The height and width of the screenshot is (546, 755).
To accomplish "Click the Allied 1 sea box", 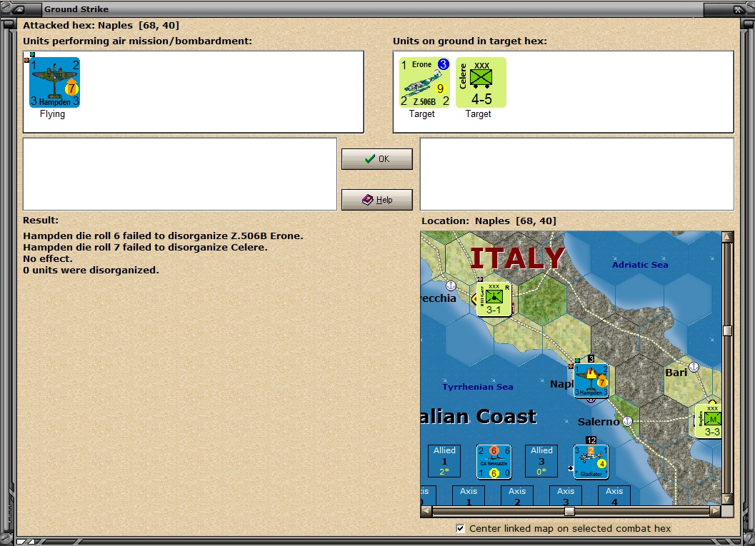I will coord(444,461).
